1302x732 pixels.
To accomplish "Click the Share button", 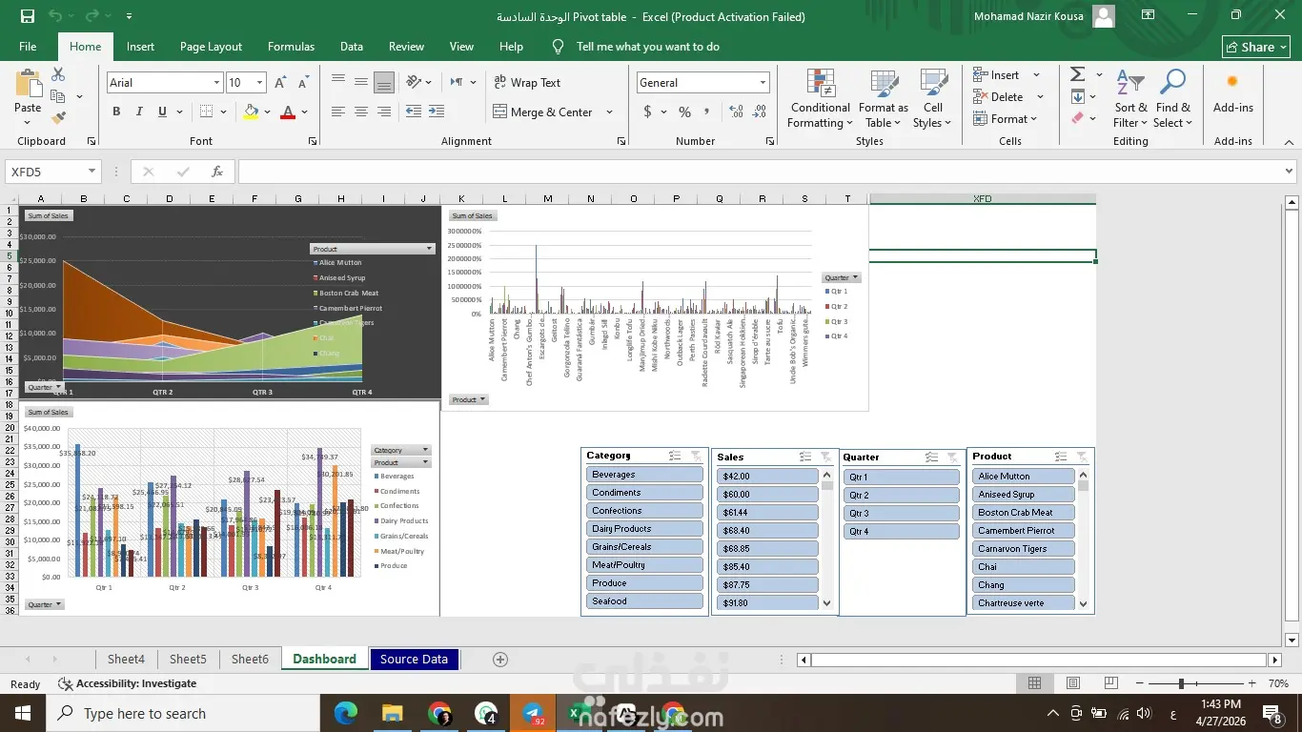I will click(x=1256, y=47).
